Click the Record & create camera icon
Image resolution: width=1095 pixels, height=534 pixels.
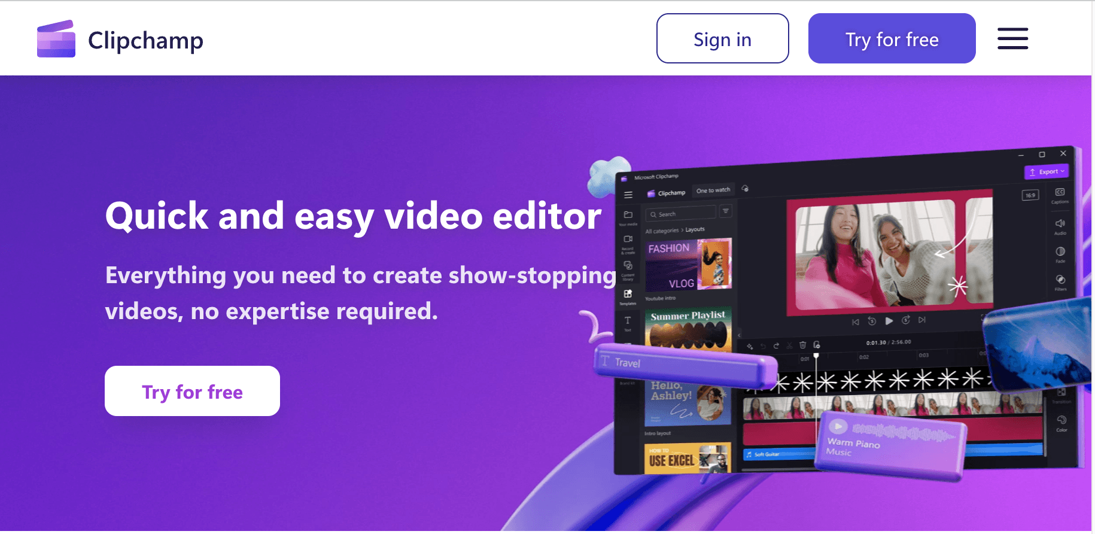pos(628,239)
